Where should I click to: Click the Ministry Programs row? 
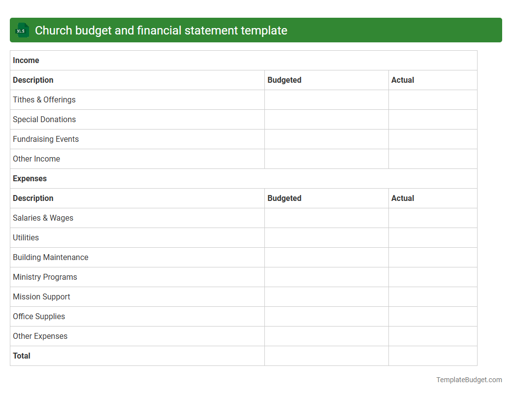pyautogui.click(x=45, y=277)
